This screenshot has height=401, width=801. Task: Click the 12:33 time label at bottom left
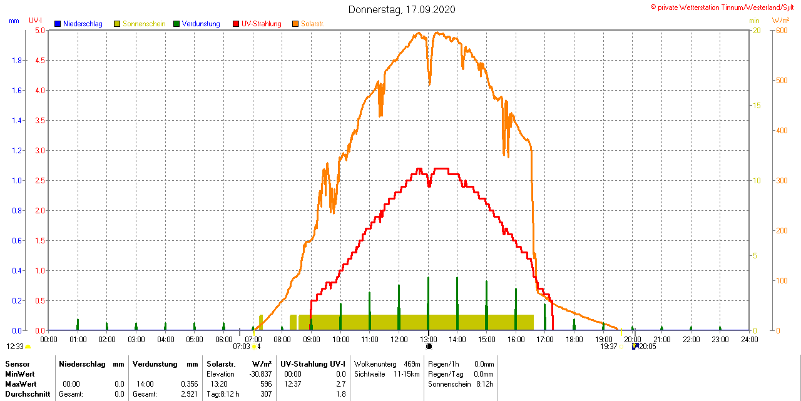point(15,347)
